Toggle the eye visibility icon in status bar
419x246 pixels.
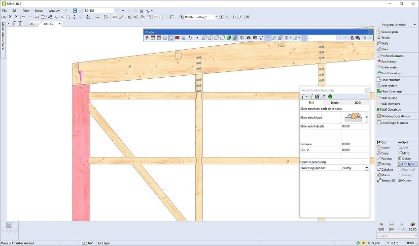coord(363,243)
